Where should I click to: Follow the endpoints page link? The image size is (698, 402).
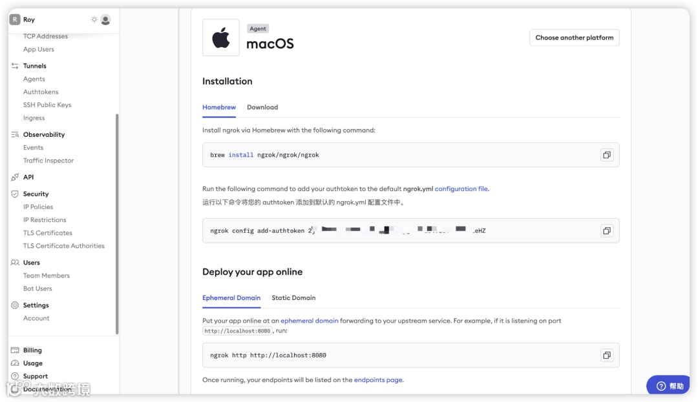(378, 380)
